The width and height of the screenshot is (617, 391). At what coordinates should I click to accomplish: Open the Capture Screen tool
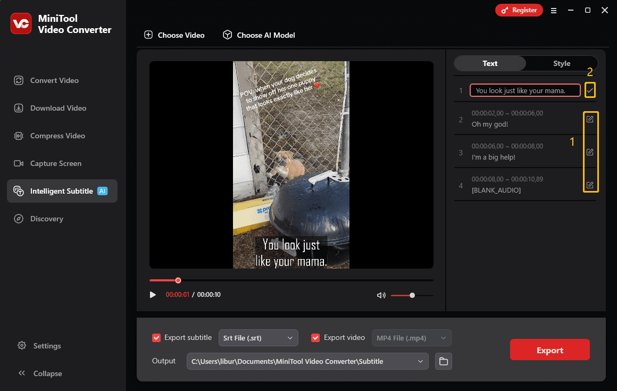[x=56, y=163]
